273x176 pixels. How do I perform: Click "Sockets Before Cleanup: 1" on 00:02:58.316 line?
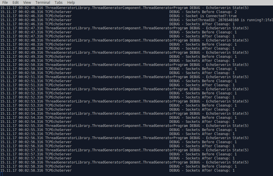pos(211,166)
